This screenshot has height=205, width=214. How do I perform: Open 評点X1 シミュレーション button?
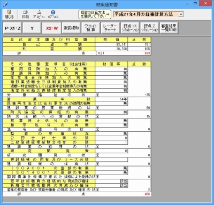coord(130,28)
